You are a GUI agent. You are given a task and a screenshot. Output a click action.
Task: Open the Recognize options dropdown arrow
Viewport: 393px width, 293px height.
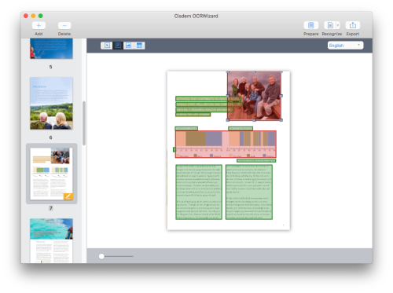click(x=338, y=25)
